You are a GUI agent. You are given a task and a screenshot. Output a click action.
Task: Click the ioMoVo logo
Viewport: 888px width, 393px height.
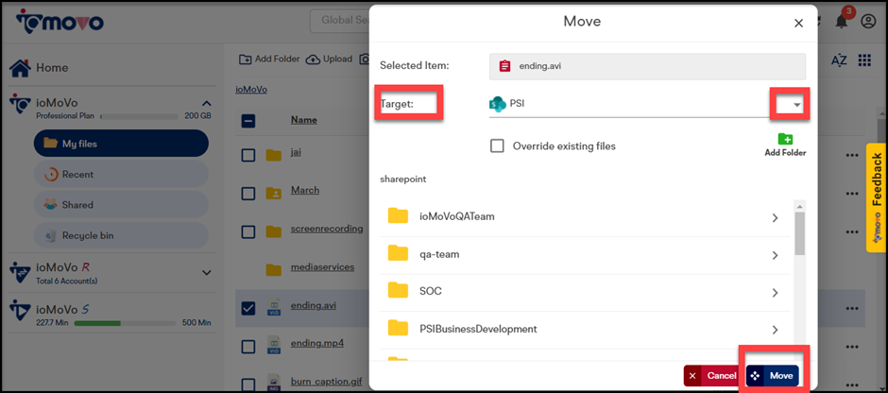point(60,22)
